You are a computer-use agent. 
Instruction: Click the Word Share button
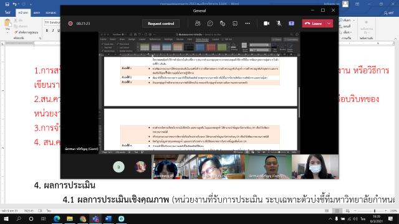click(x=389, y=12)
